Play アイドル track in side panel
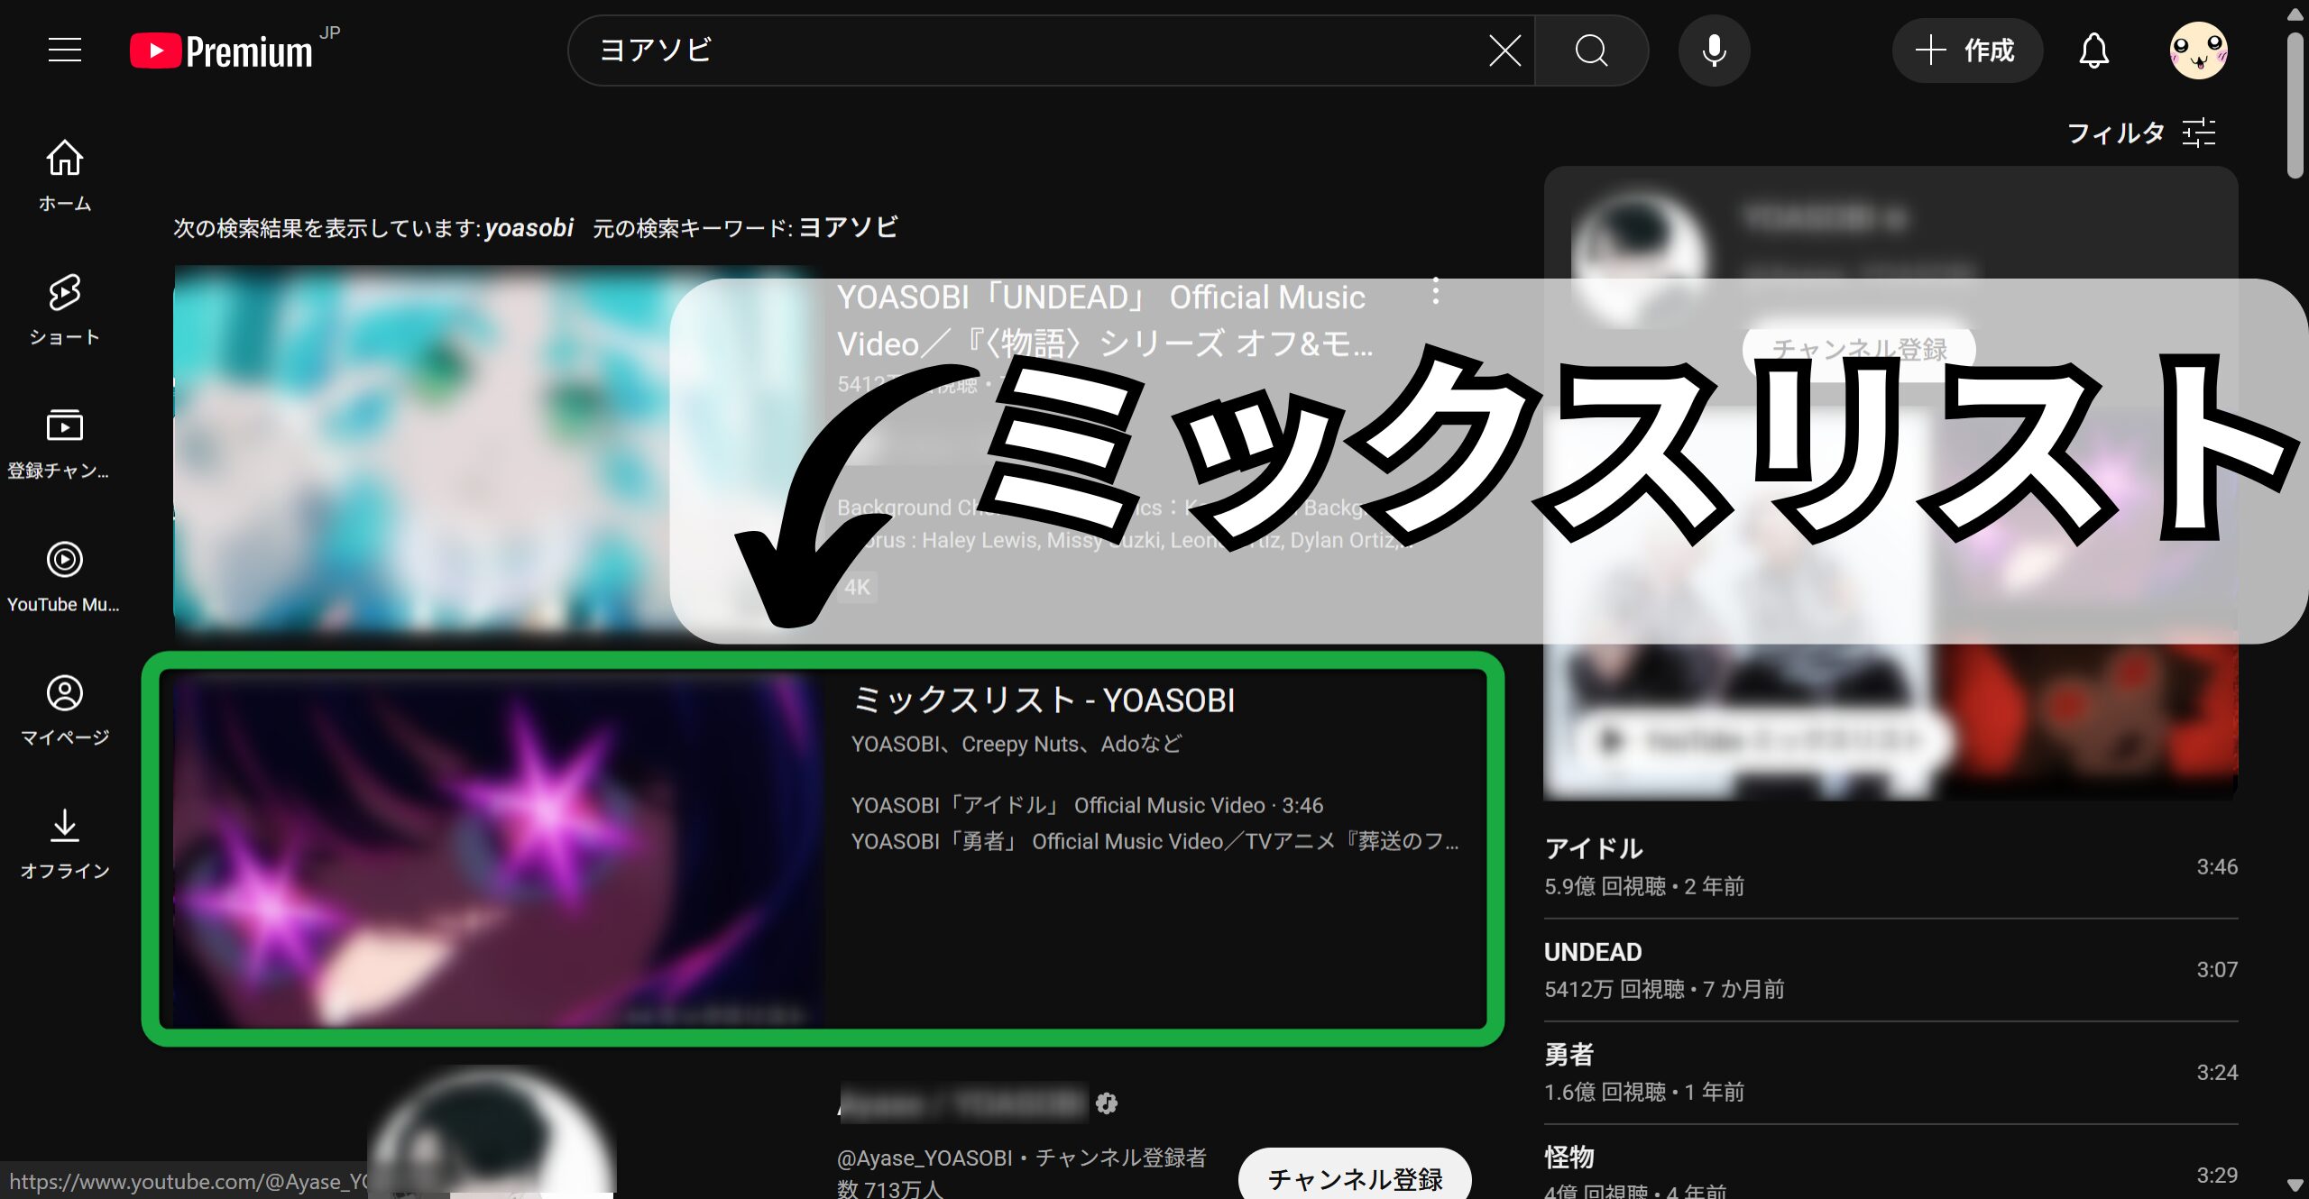The height and width of the screenshot is (1199, 2309). pyautogui.click(x=1890, y=867)
